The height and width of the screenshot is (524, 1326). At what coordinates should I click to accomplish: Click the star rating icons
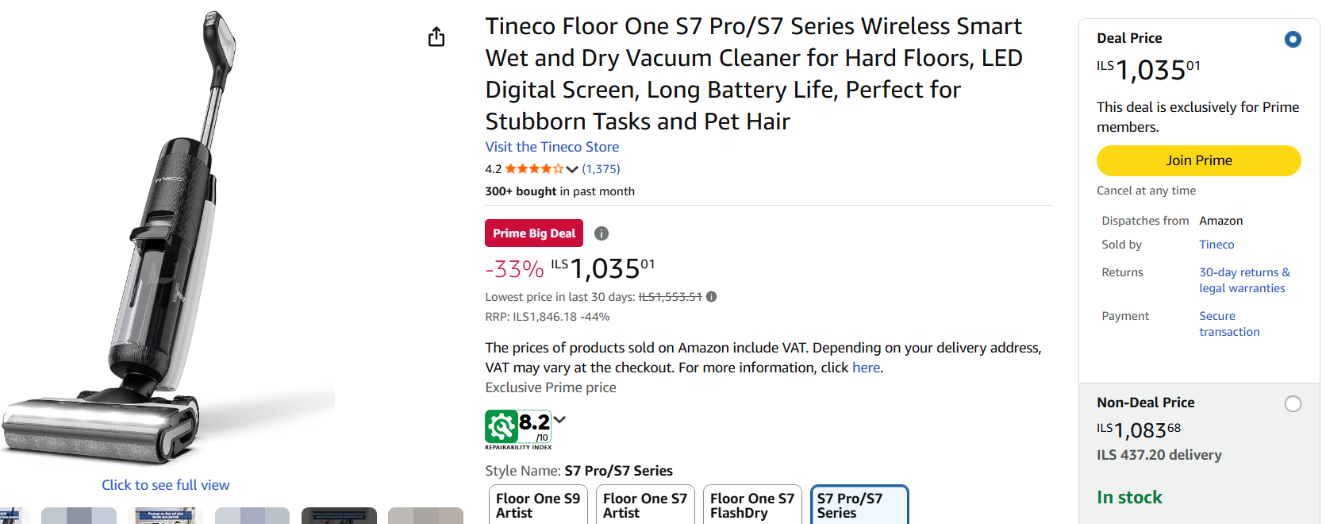pyautogui.click(x=534, y=169)
